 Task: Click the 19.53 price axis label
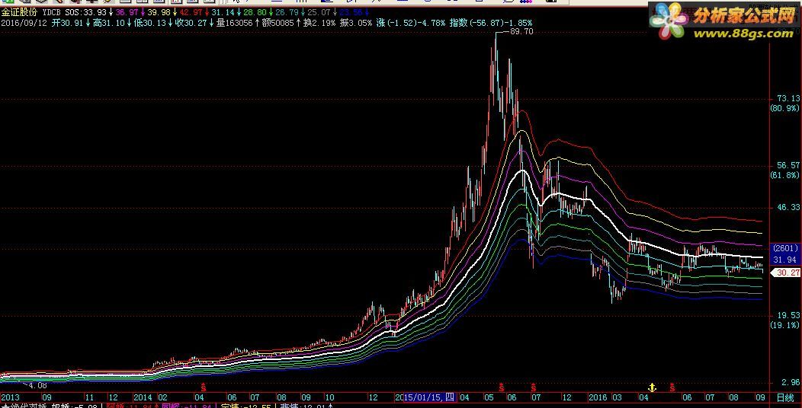(x=788, y=316)
